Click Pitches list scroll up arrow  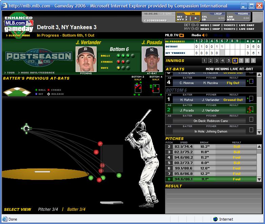[259, 147]
